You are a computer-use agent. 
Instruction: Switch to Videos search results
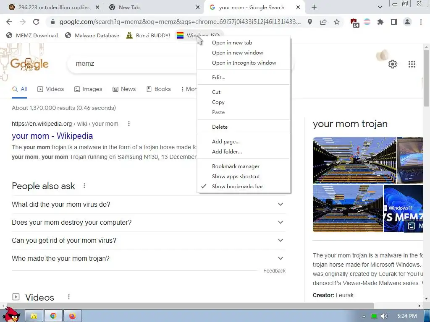point(50,89)
